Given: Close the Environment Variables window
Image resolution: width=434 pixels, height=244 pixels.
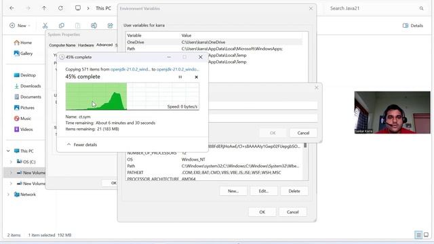Looking at the screenshot, I should [311, 9].
